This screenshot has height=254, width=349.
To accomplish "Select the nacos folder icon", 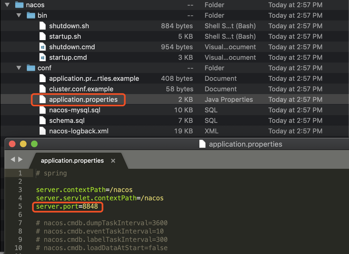I will [19, 5].
